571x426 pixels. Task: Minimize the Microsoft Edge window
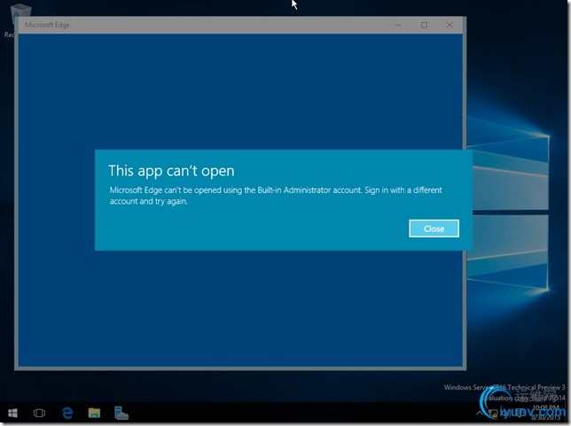pos(399,25)
